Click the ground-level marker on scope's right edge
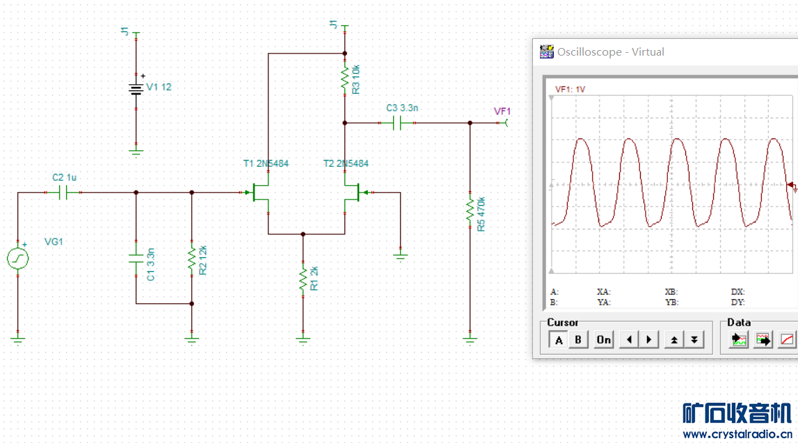Viewport: 798px width, 443px height. coord(791,186)
